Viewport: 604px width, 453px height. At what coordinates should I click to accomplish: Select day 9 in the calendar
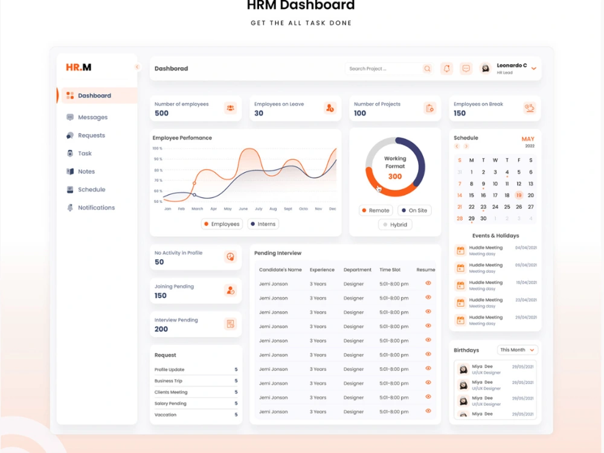click(483, 184)
